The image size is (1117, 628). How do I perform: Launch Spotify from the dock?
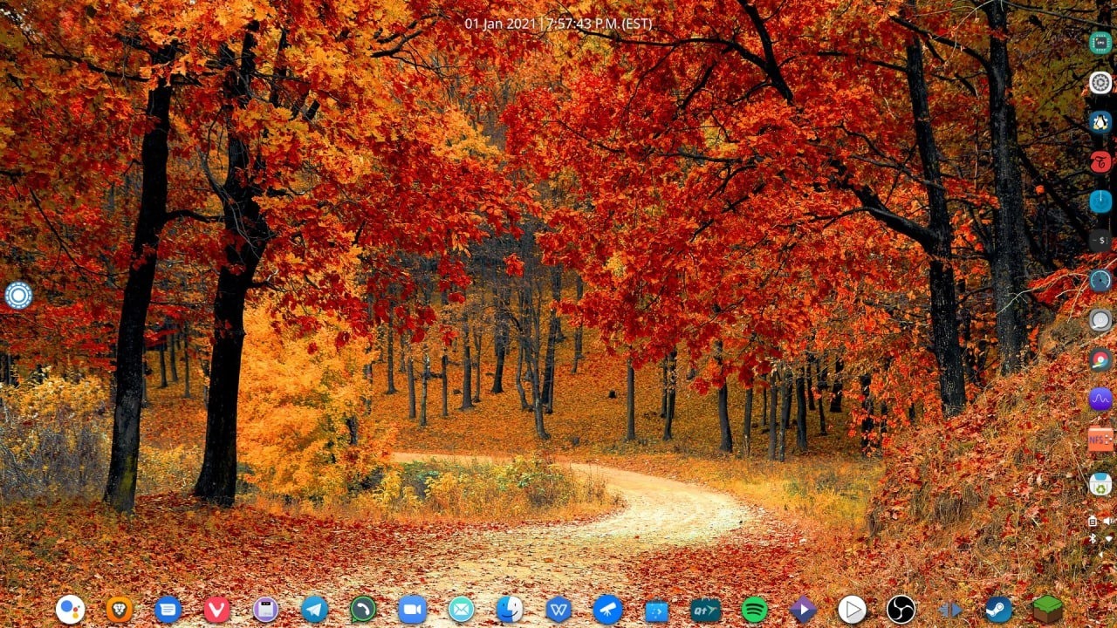(x=754, y=609)
